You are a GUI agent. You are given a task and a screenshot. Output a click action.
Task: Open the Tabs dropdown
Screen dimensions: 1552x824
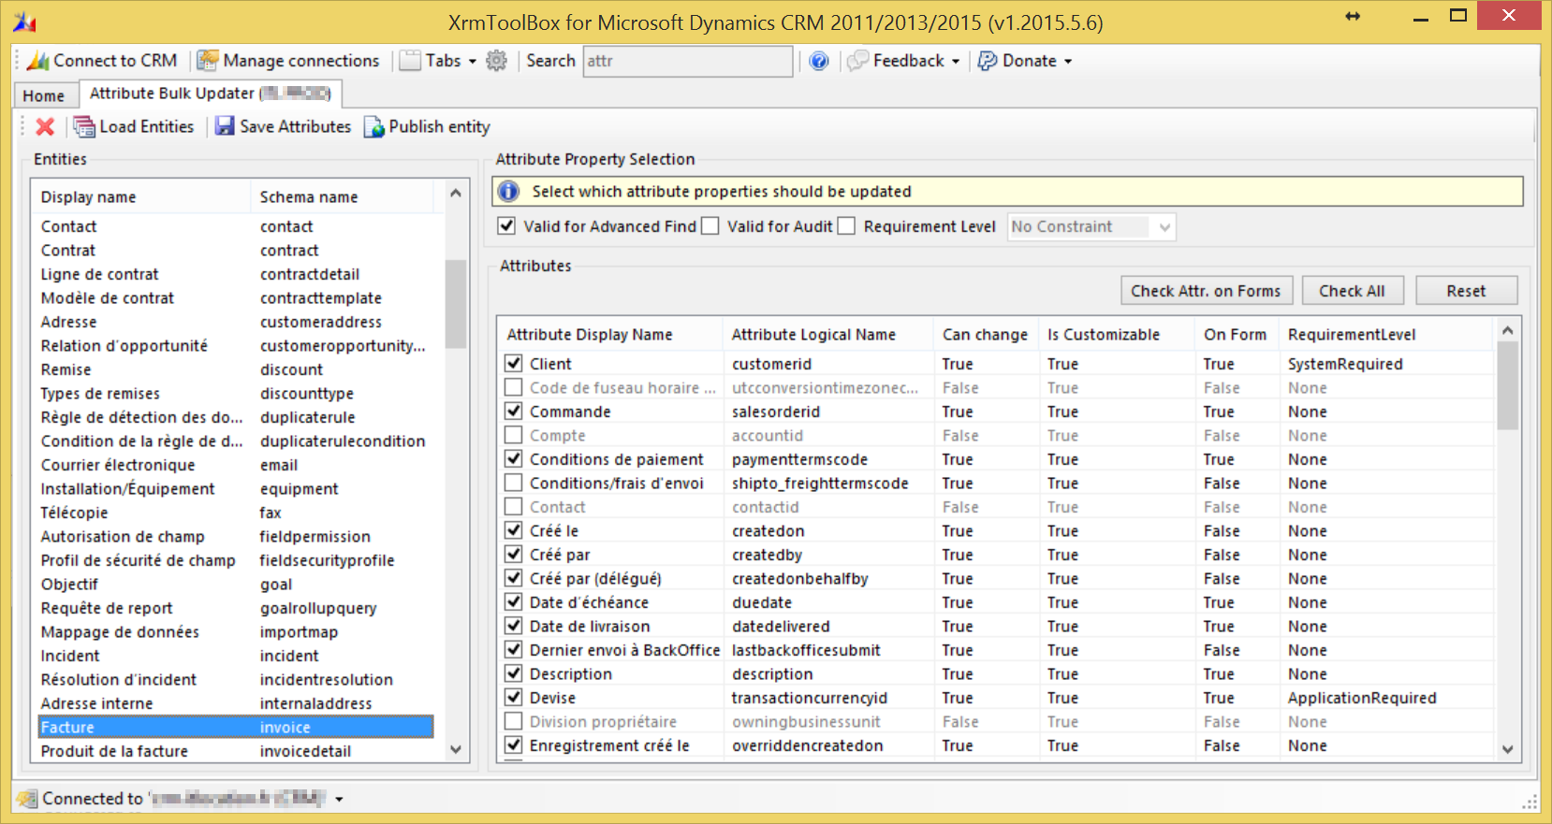[x=438, y=61]
